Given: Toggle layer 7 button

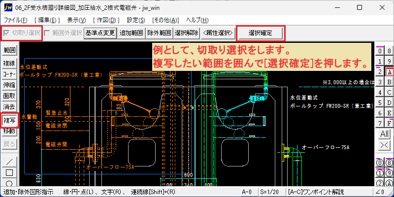Looking at the screenshot, I should click(x=380, y=124).
